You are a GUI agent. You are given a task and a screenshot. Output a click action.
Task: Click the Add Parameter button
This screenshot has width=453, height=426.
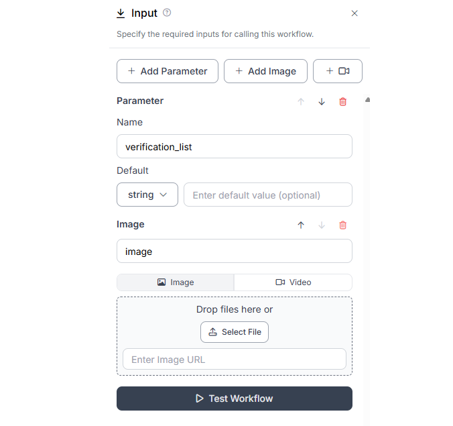click(x=168, y=71)
